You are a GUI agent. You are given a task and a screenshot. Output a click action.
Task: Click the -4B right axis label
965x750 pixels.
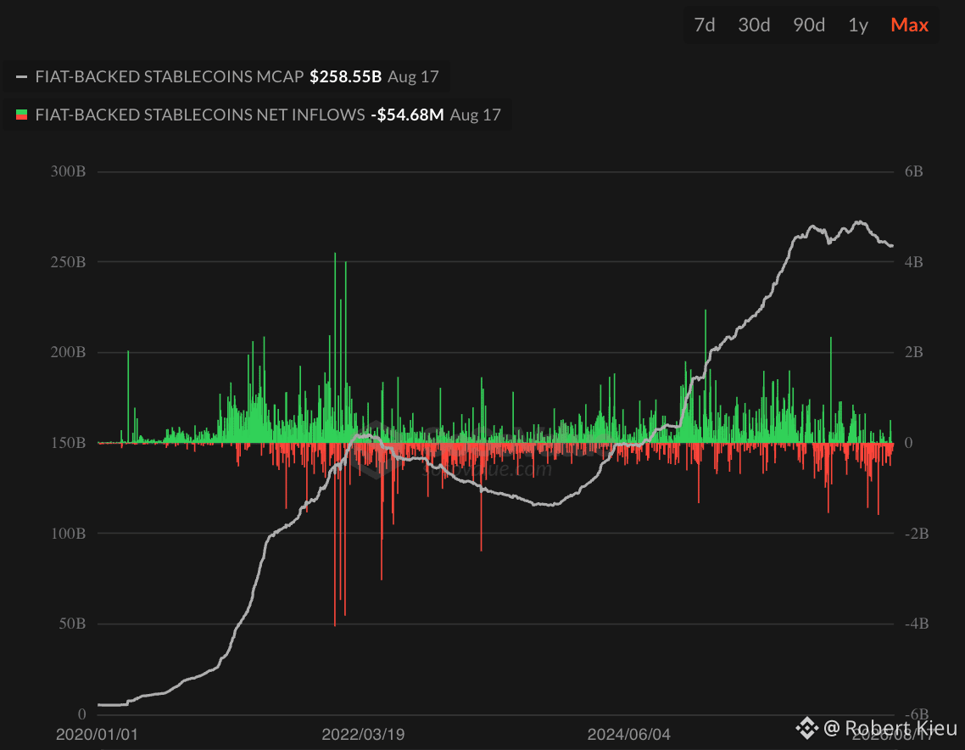click(917, 624)
